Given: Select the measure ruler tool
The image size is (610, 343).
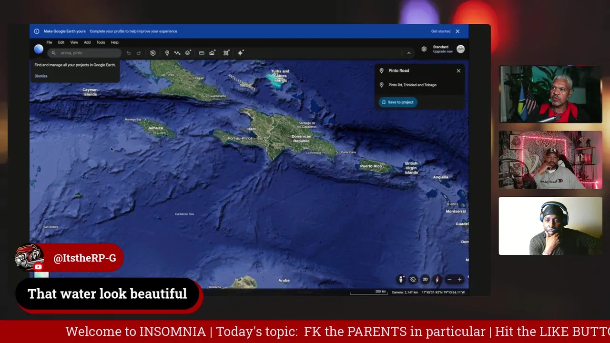Looking at the screenshot, I should coord(202,53).
